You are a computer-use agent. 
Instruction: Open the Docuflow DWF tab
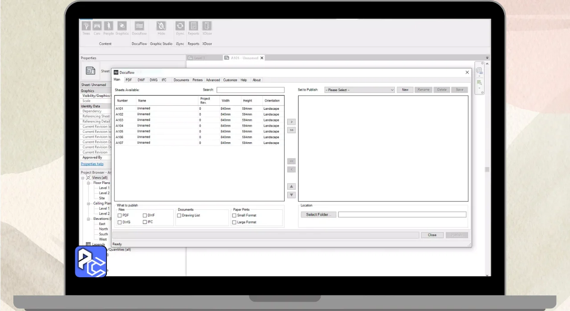141,80
